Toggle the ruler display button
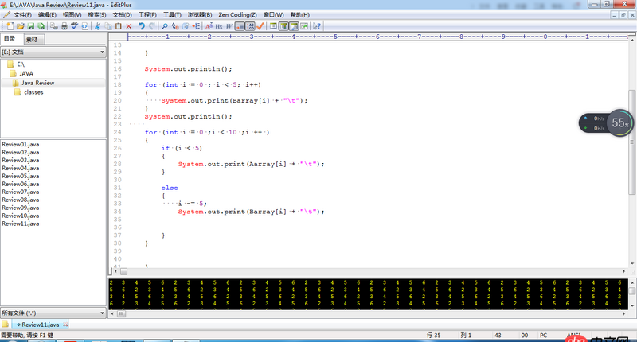The image size is (637, 342). 240,26
